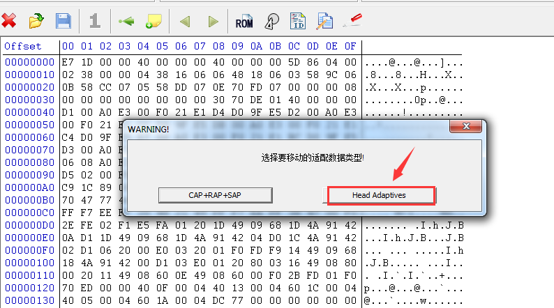Click the document edit pencil icon
This screenshot has width=554, height=308.
pos(324,22)
